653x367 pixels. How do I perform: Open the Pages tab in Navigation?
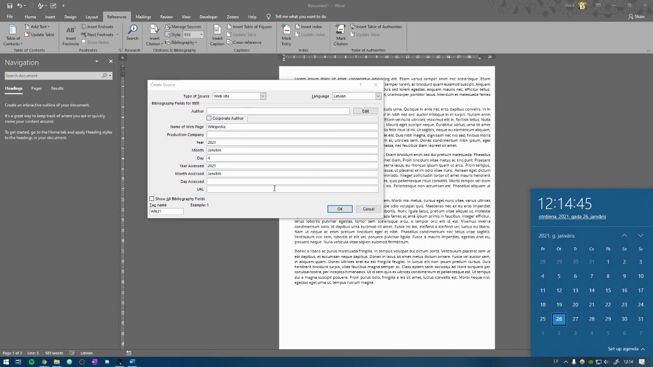coord(36,88)
